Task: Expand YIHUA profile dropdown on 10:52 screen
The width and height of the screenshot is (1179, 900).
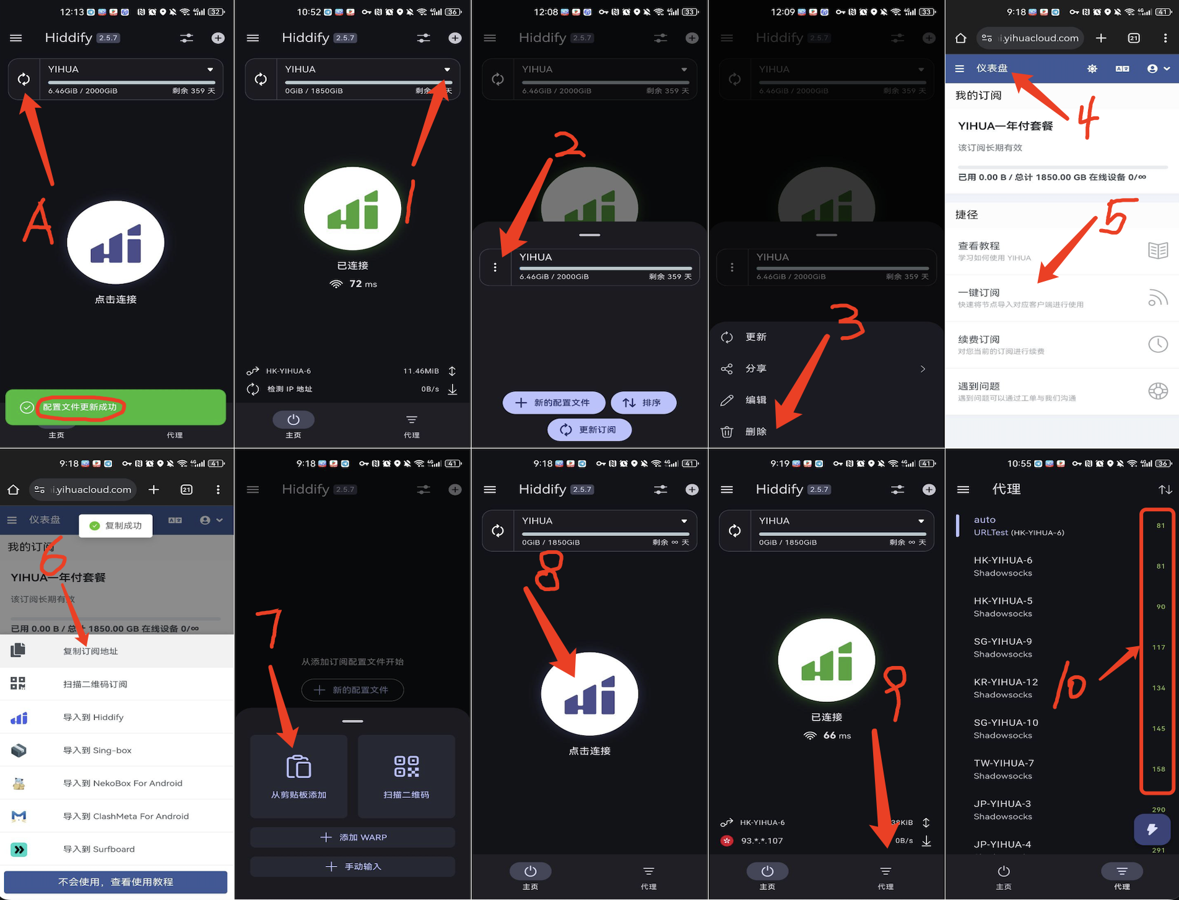Action: [x=447, y=69]
